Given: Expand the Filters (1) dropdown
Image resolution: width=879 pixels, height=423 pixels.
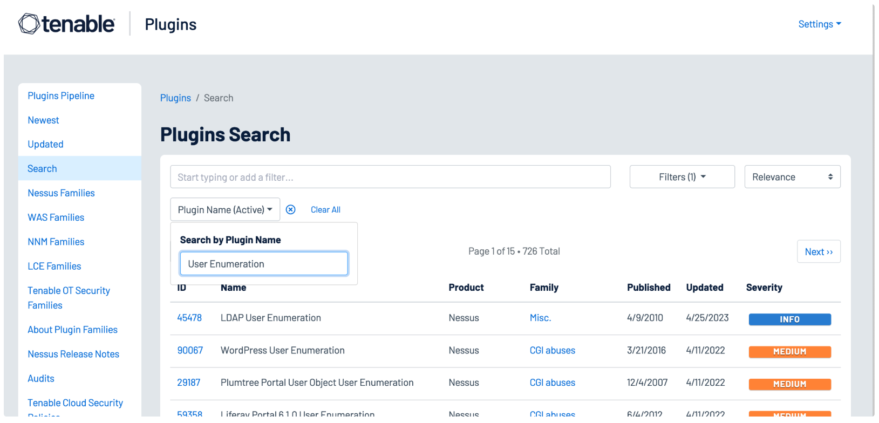Looking at the screenshot, I should coord(682,177).
